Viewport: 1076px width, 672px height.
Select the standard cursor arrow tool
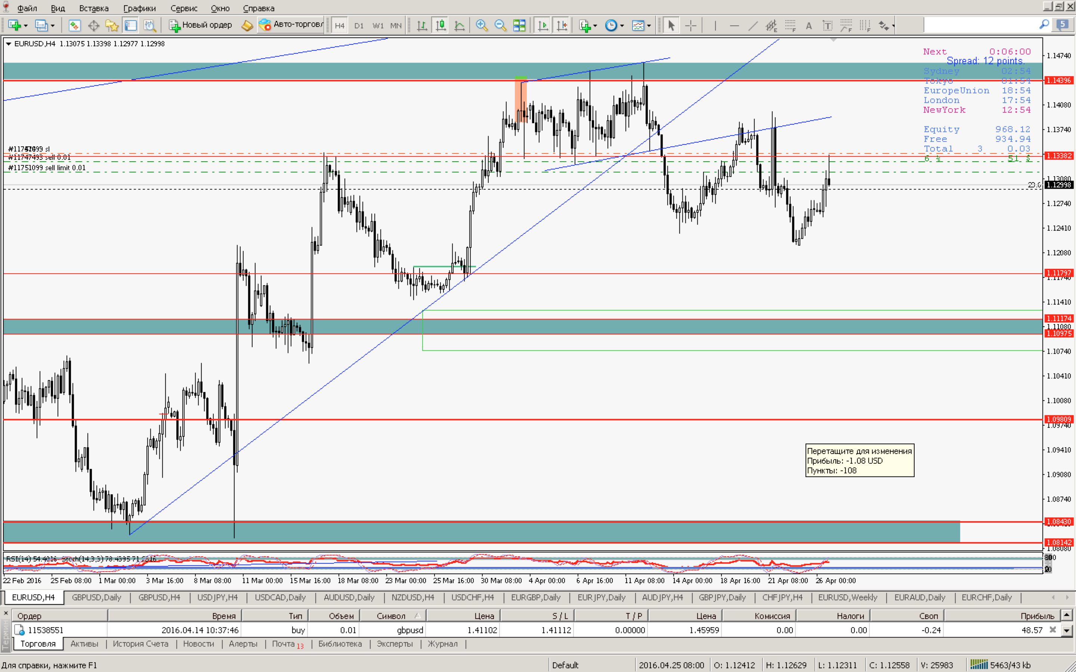[x=671, y=25]
